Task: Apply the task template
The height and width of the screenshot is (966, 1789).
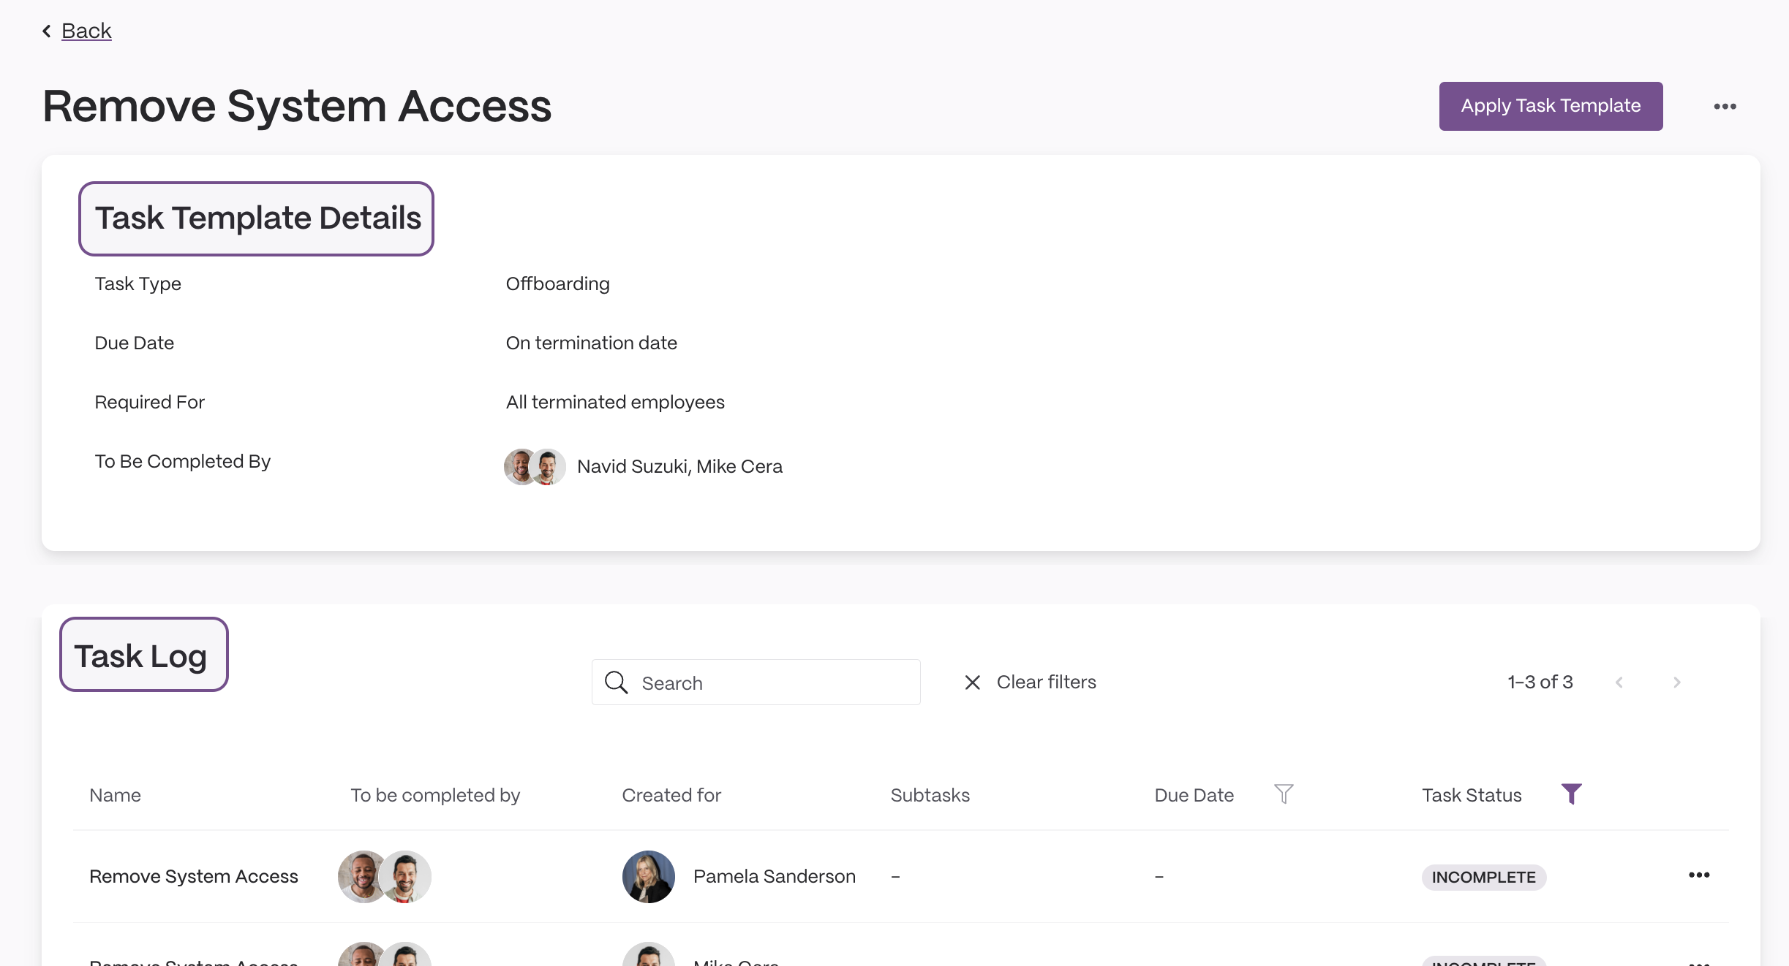Action: (x=1551, y=106)
